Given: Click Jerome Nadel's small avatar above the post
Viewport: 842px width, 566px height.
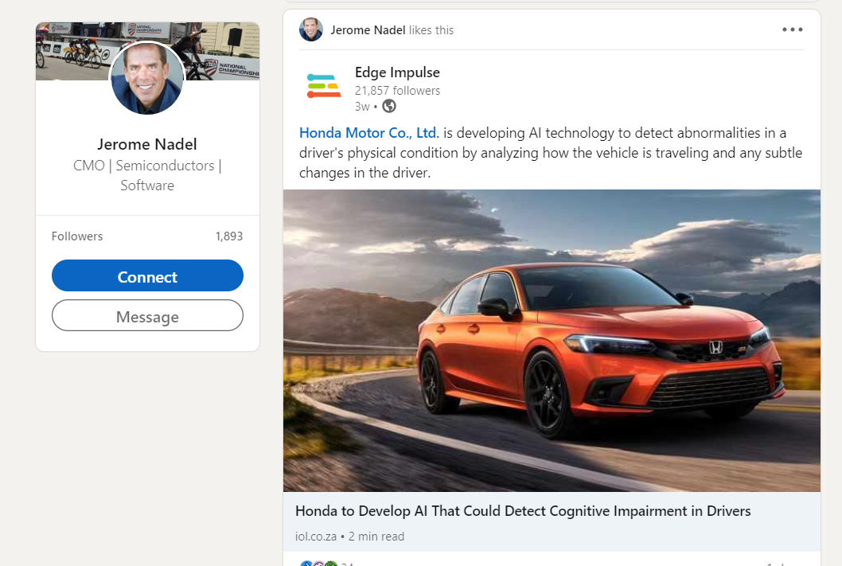Looking at the screenshot, I should coord(310,30).
